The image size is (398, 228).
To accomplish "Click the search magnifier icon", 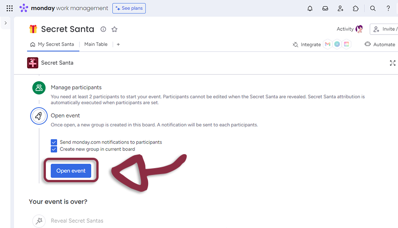I will coord(373,8).
